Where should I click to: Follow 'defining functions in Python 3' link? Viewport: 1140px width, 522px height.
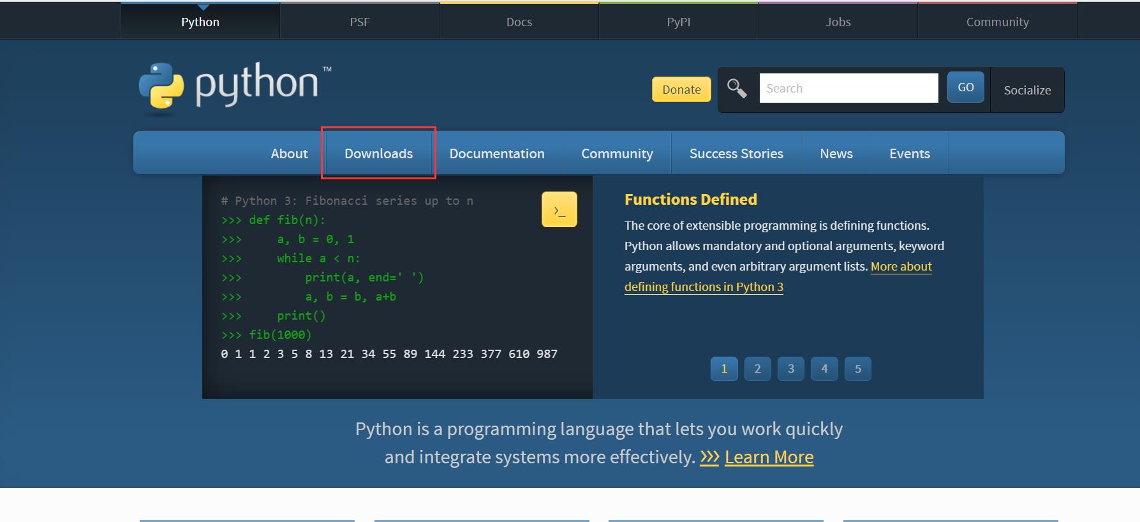[x=704, y=287]
